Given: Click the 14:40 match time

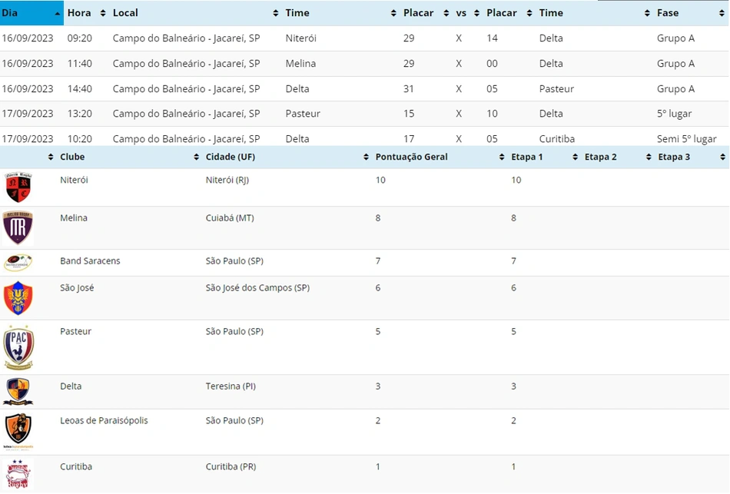Looking at the screenshot, I should pyautogui.click(x=80, y=88).
